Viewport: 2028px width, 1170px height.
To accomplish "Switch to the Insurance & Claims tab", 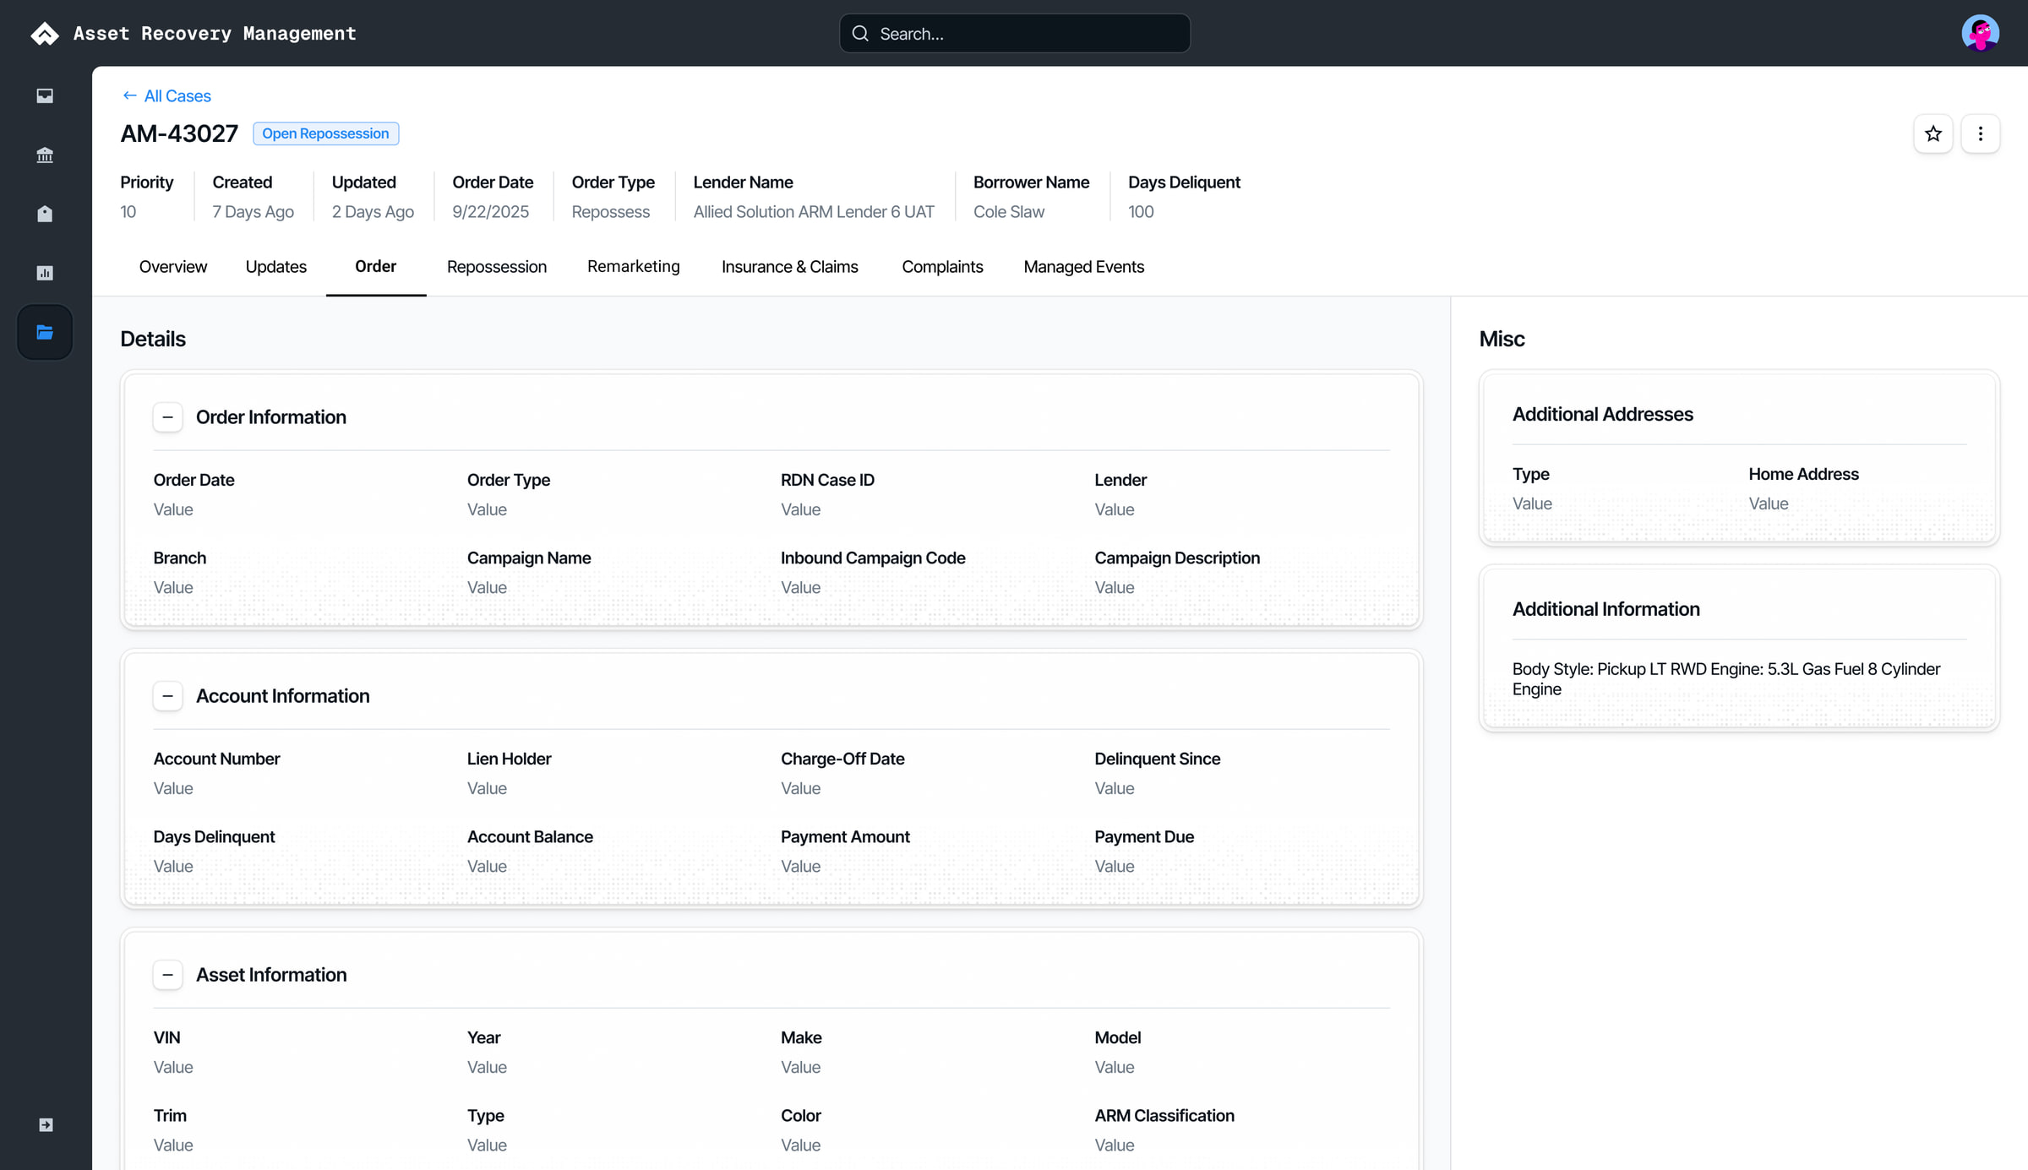I will (789, 267).
